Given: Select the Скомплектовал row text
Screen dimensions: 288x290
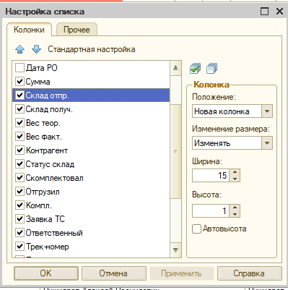Looking at the screenshot, I should (55, 178).
